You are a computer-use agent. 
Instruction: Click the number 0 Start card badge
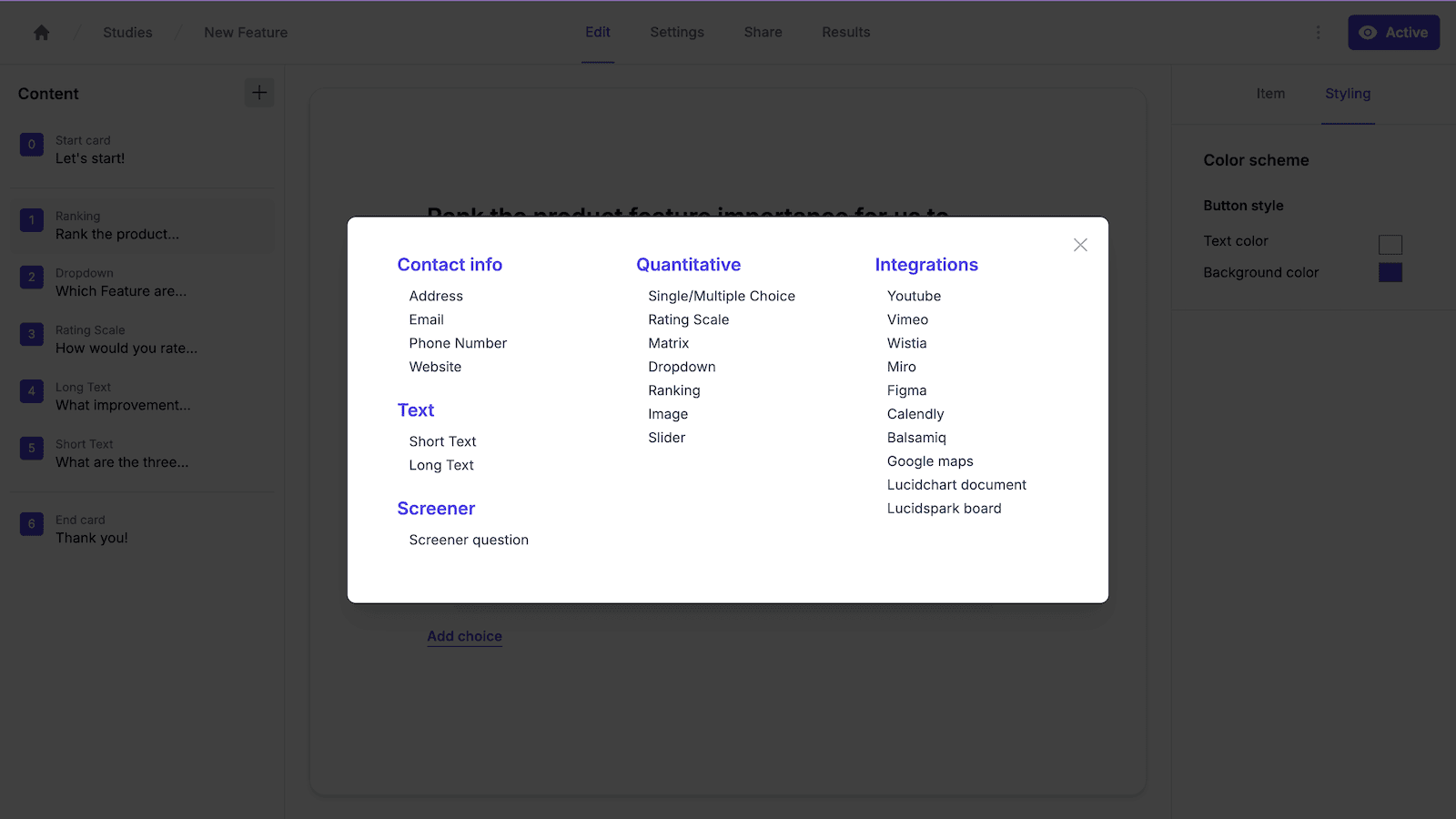(x=32, y=145)
